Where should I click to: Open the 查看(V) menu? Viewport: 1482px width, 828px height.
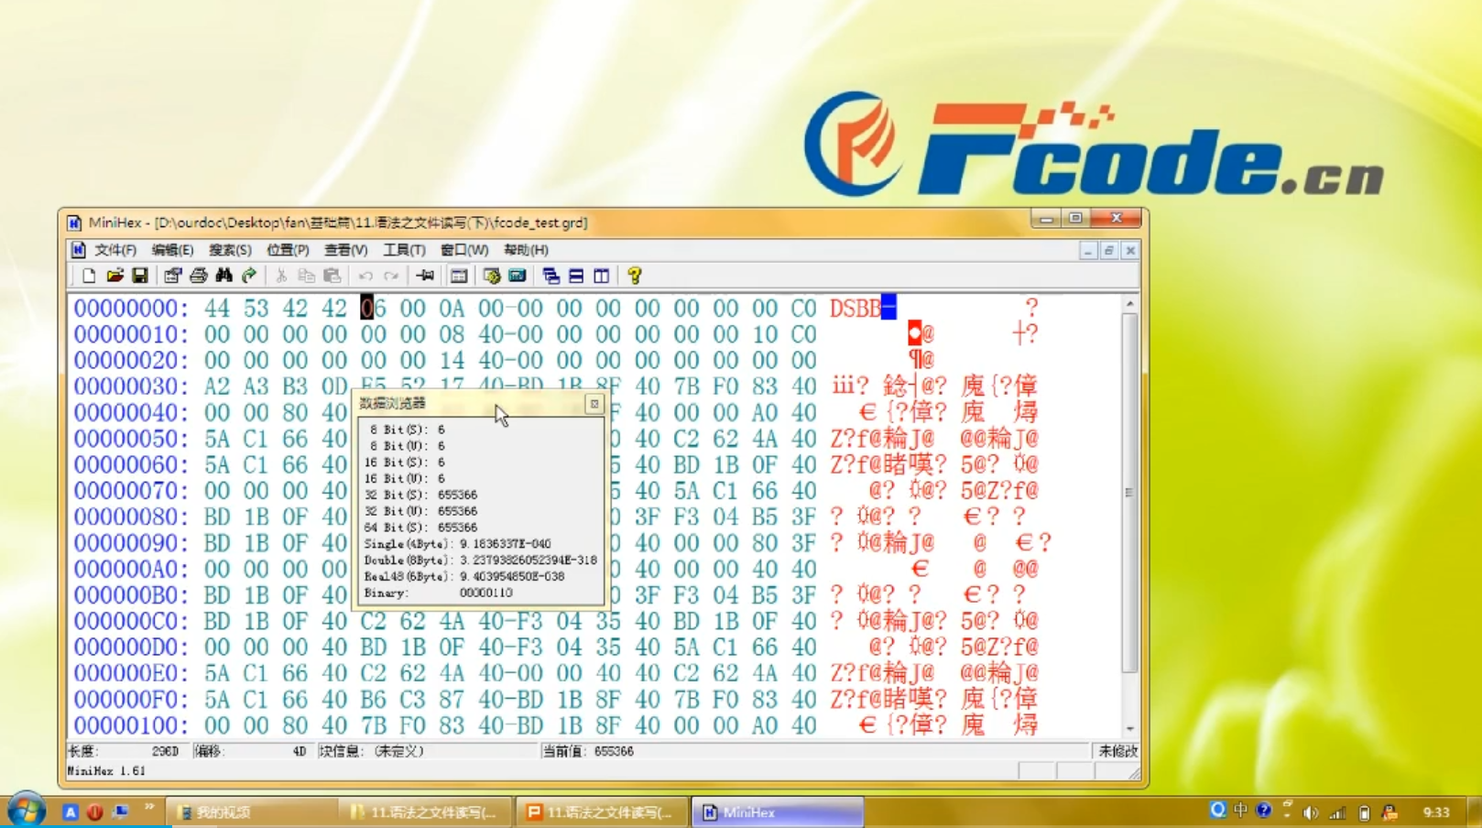[x=345, y=250]
